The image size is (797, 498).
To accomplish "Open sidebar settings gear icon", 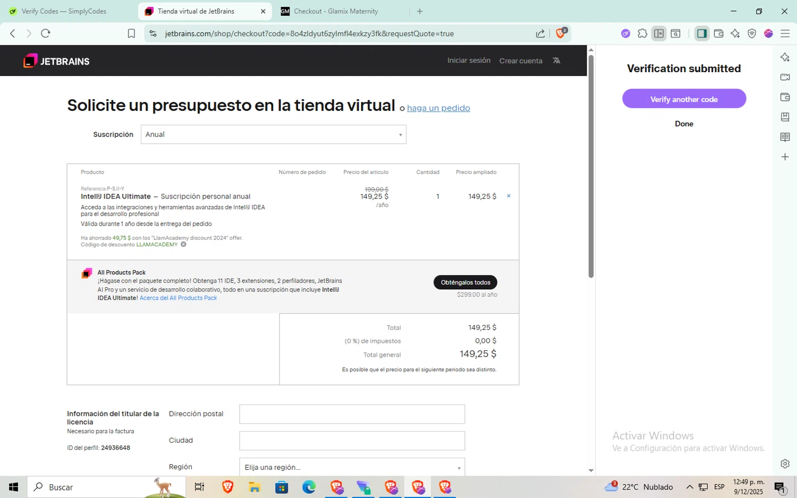I will 785,463.
